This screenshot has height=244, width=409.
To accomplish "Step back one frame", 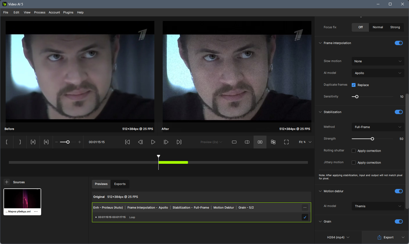I will point(140,142).
